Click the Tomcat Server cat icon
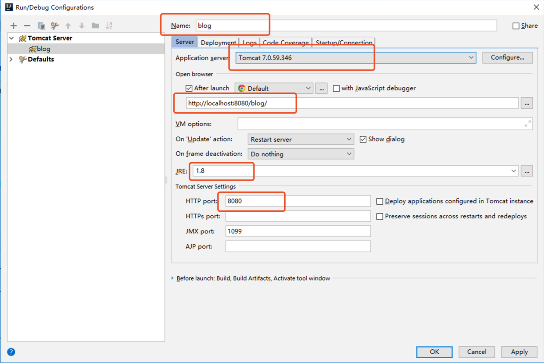Viewport: 544px width, 363px height. [x=22, y=38]
